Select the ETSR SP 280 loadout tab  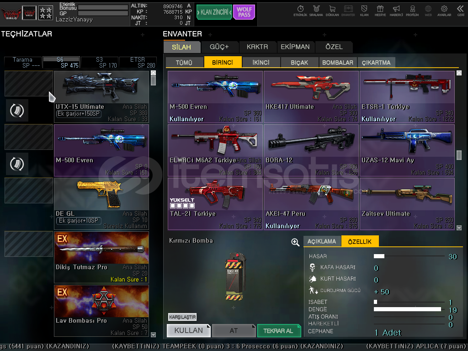click(138, 62)
